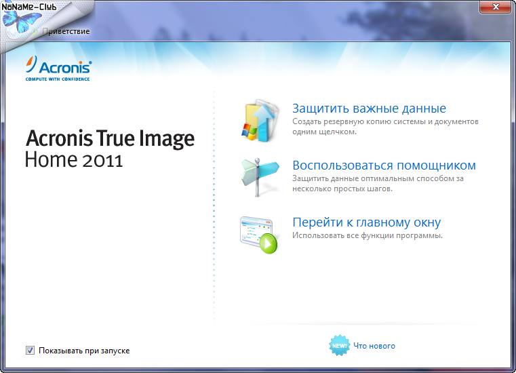The height and width of the screenshot is (373, 516).
Task: Click the folder-with-arrow backup icon
Action: point(259,120)
